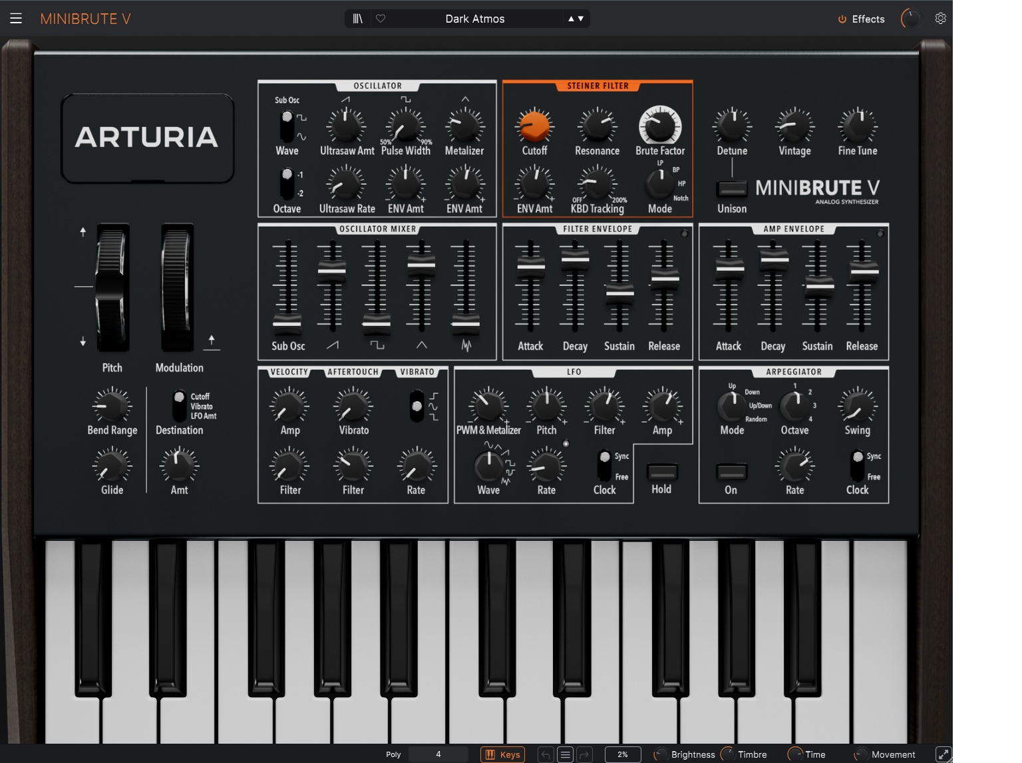Screen dimensions: 1022x763
Task: Click the modulation Amt knob
Action: pos(179,465)
